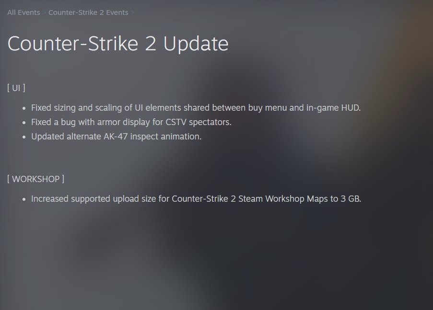Click the word 'CSTV' in second bullet
Screen dimensions: 433x310
[x=176, y=122]
